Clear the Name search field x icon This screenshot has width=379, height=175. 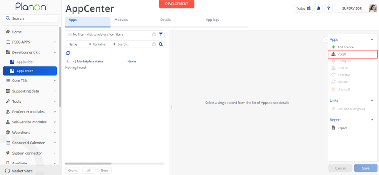pyautogui.click(x=154, y=44)
